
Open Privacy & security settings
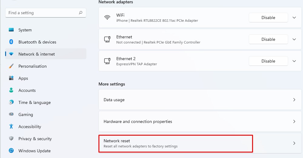pyautogui.click(x=46, y=139)
